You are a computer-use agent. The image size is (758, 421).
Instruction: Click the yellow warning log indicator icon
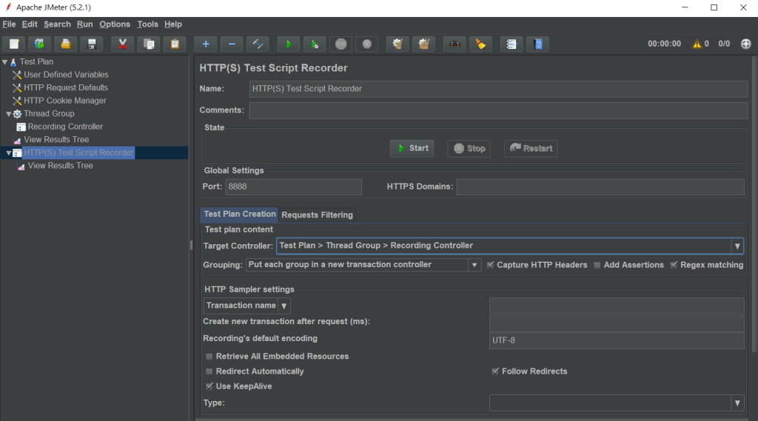click(x=697, y=44)
